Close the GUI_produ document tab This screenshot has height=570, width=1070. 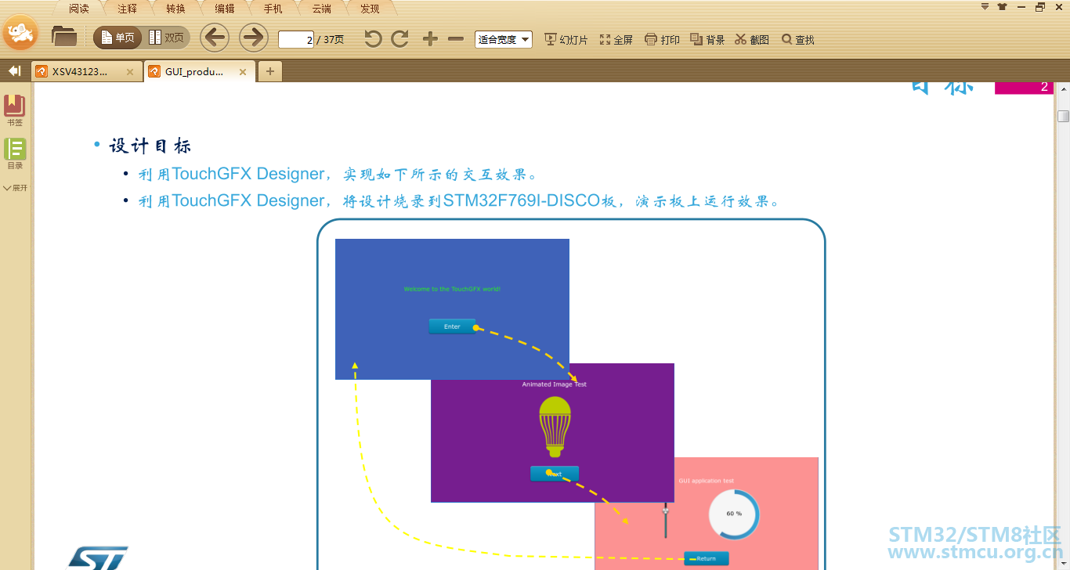243,72
